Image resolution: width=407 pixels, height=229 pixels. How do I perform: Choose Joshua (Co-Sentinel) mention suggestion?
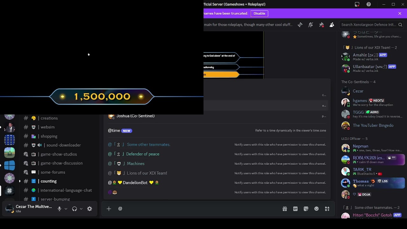(217, 116)
